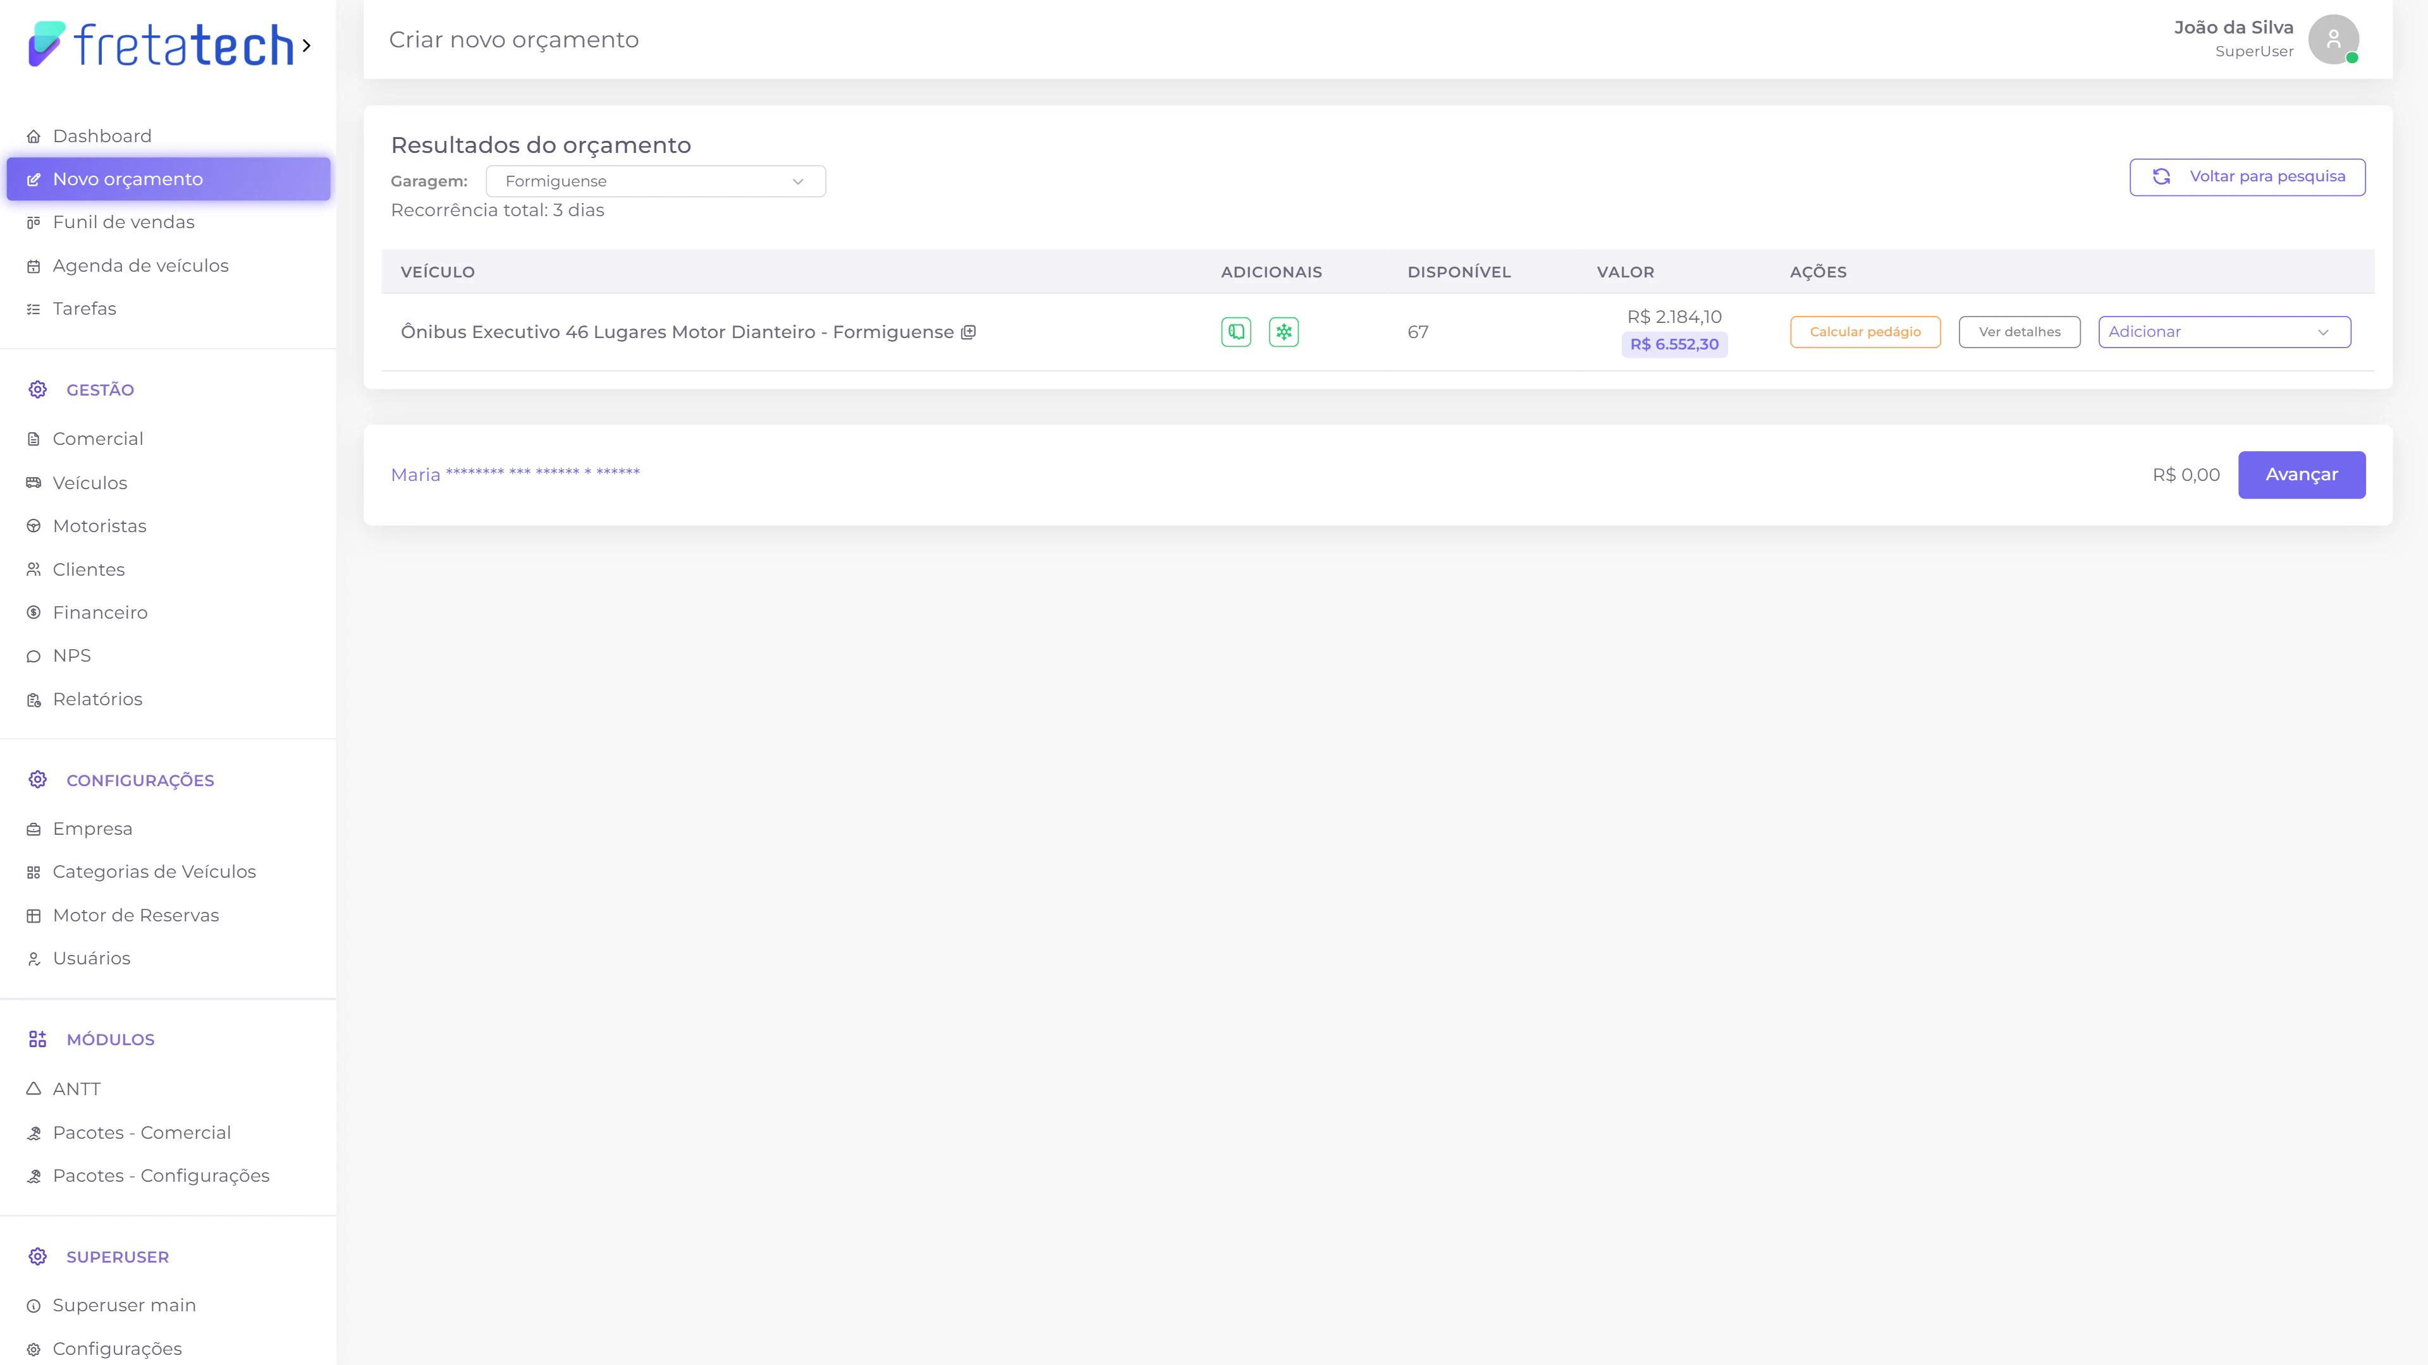Open the Garagem Formiguense dropdown
This screenshot has width=2428, height=1365.
655,181
